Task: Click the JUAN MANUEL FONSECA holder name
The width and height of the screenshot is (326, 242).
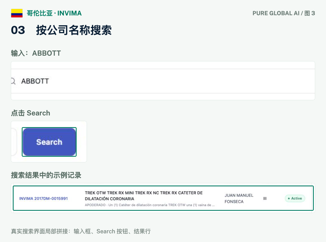Action: tap(239, 199)
